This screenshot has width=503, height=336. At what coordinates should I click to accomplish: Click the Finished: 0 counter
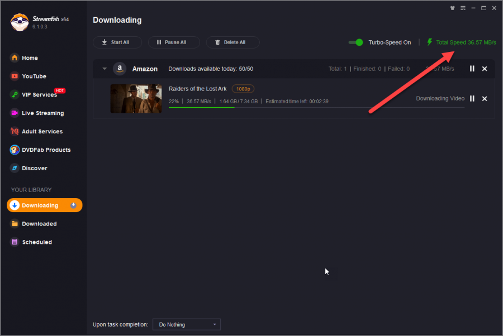(367, 69)
